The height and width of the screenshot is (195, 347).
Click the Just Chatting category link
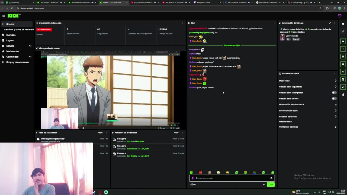click(132, 156)
